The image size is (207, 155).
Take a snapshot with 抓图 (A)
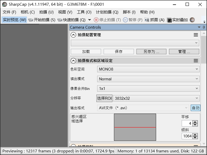(154, 20)
